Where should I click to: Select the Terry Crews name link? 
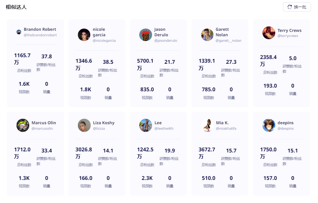(289, 30)
